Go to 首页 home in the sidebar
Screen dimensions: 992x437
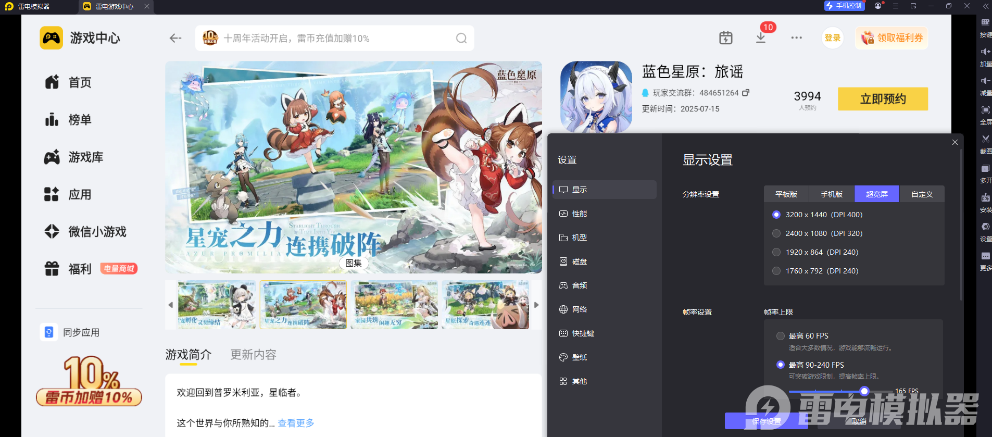(x=68, y=82)
